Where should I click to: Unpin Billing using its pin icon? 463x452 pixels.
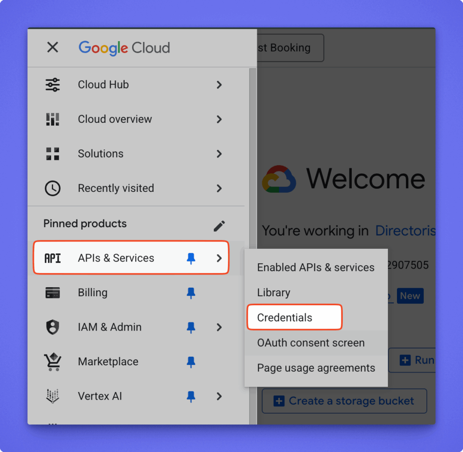(x=191, y=293)
